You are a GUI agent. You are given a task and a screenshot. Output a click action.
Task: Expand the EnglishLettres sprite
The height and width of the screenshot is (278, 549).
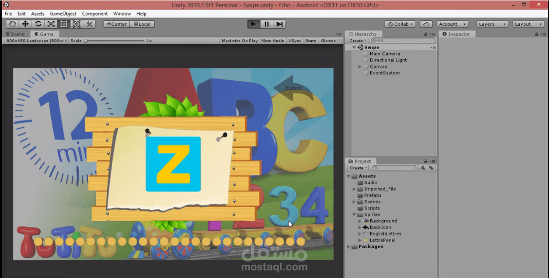tap(360, 234)
